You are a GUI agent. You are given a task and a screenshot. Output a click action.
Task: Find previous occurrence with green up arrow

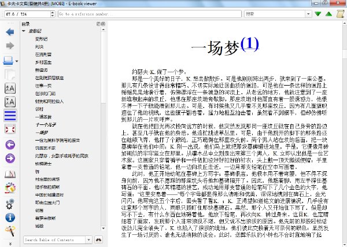coord(329,14)
